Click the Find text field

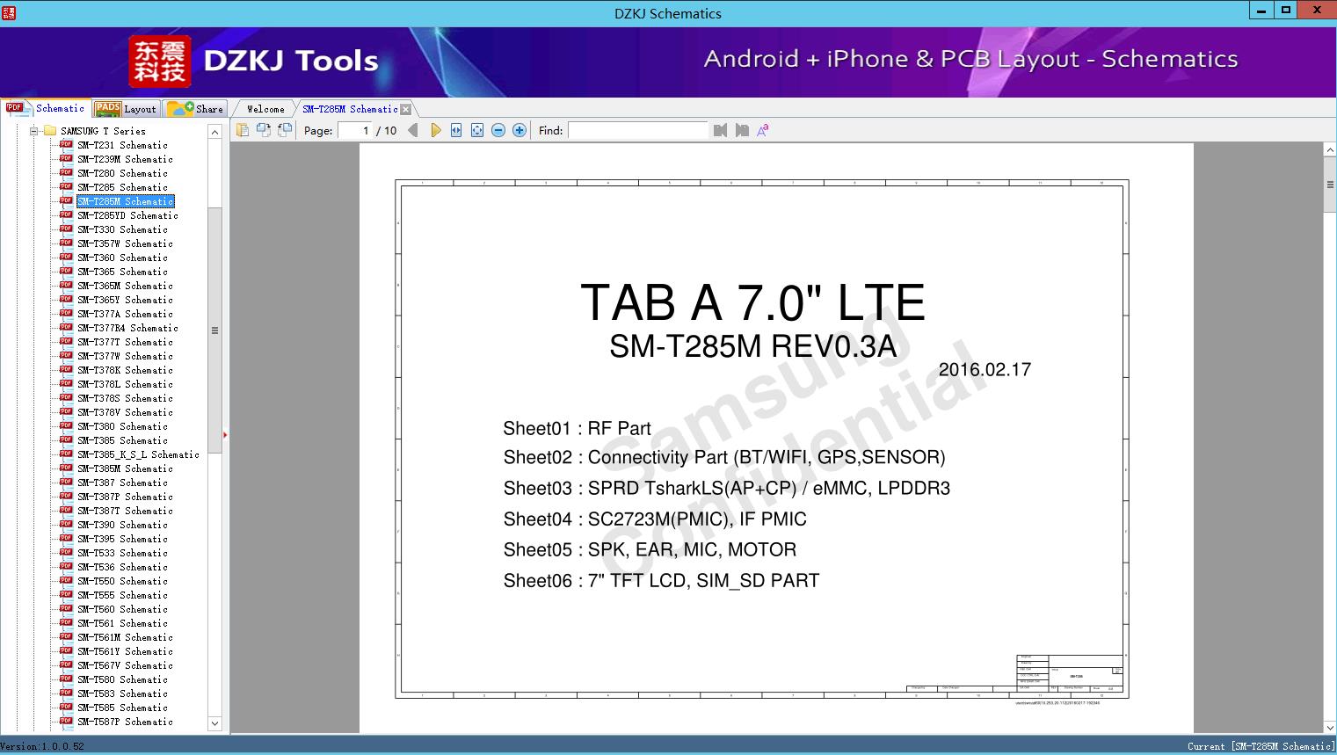coord(637,130)
